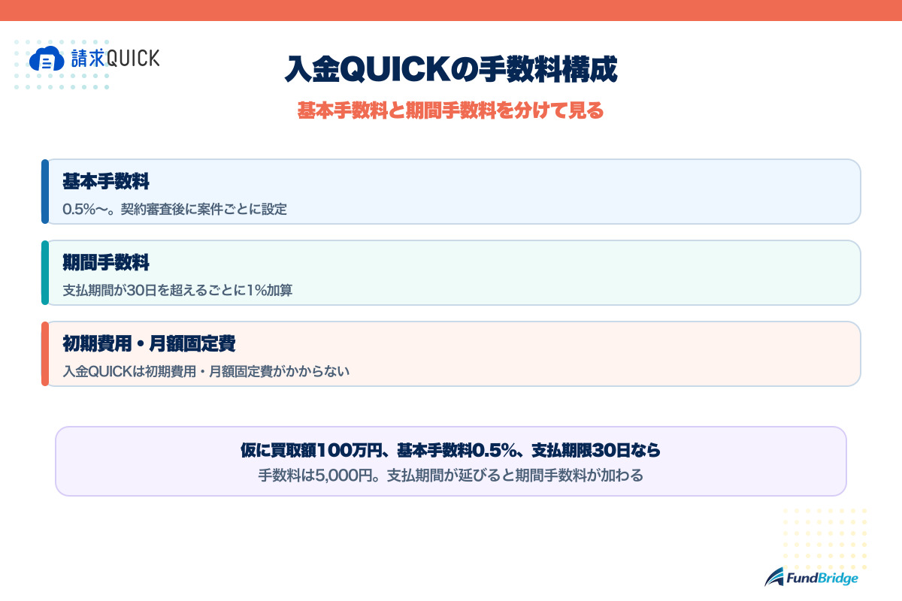Click the title 入金QUICKの手数料構成
The height and width of the screenshot is (601, 902).
point(451,70)
